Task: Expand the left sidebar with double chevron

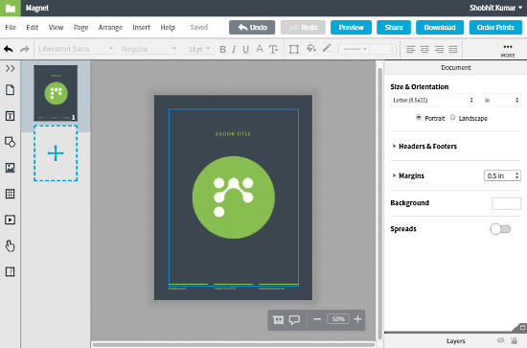Action: pyautogui.click(x=11, y=69)
